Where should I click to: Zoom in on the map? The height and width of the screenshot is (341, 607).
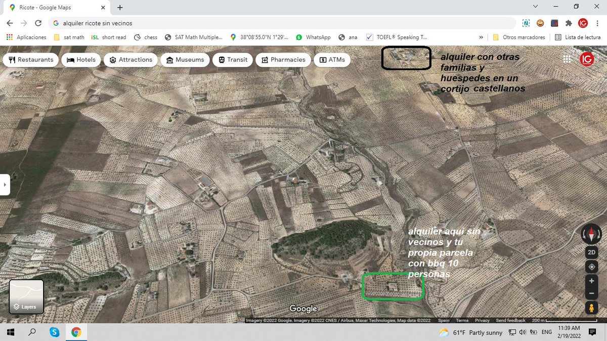click(x=591, y=281)
